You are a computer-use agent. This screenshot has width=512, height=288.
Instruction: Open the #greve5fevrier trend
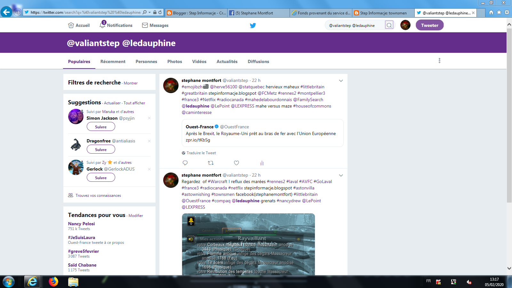tap(84, 251)
